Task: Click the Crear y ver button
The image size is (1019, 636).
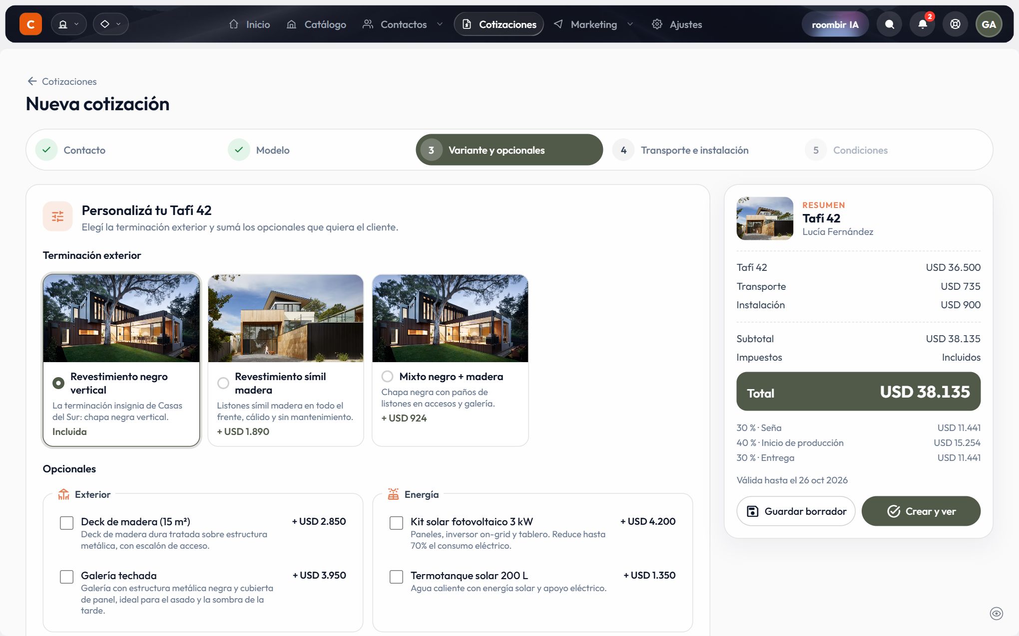Action: (x=921, y=511)
